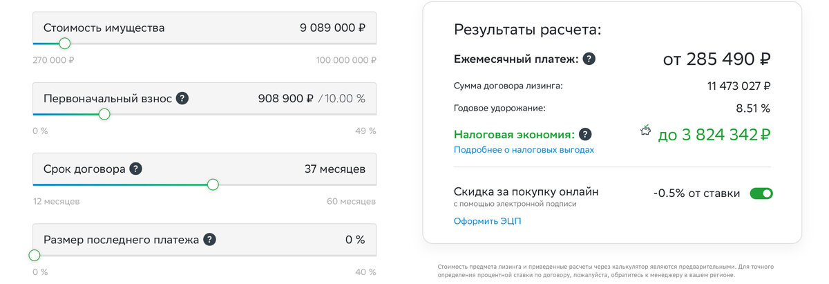The height and width of the screenshot is (284, 829).
Task: Open help tooltip for Налоговая экономия
Action: tap(585, 135)
